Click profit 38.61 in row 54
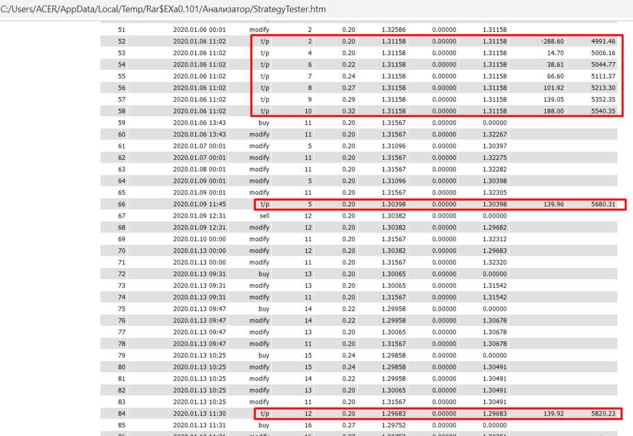Viewport: 633px width, 436px height. point(556,65)
